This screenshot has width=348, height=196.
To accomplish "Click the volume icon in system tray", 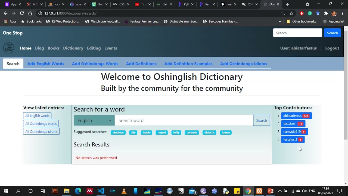I will 304,191.
